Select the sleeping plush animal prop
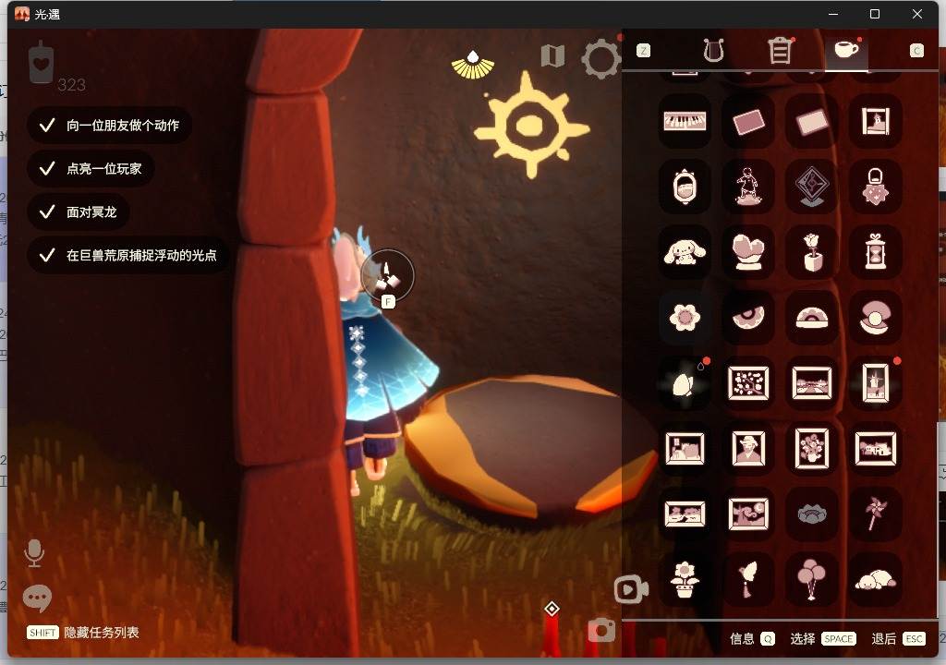This screenshot has height=665, width=946. tap(875, 579)
